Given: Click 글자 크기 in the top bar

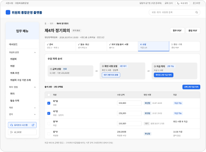Looking at the screenshot, I should 169,3.
